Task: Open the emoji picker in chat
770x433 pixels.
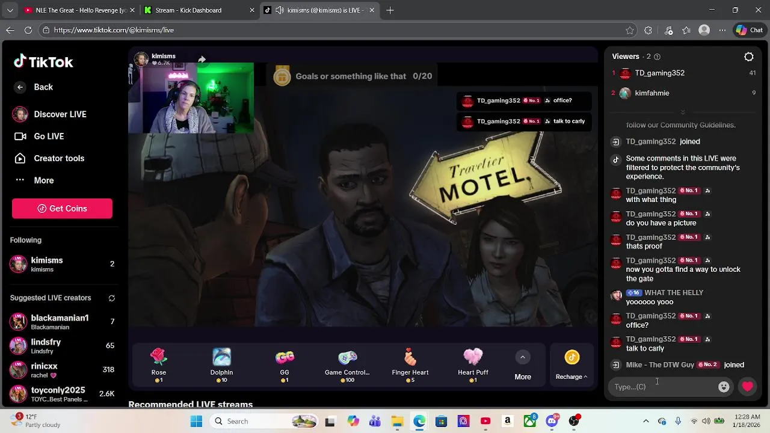Action: click(x=724, y=387)
